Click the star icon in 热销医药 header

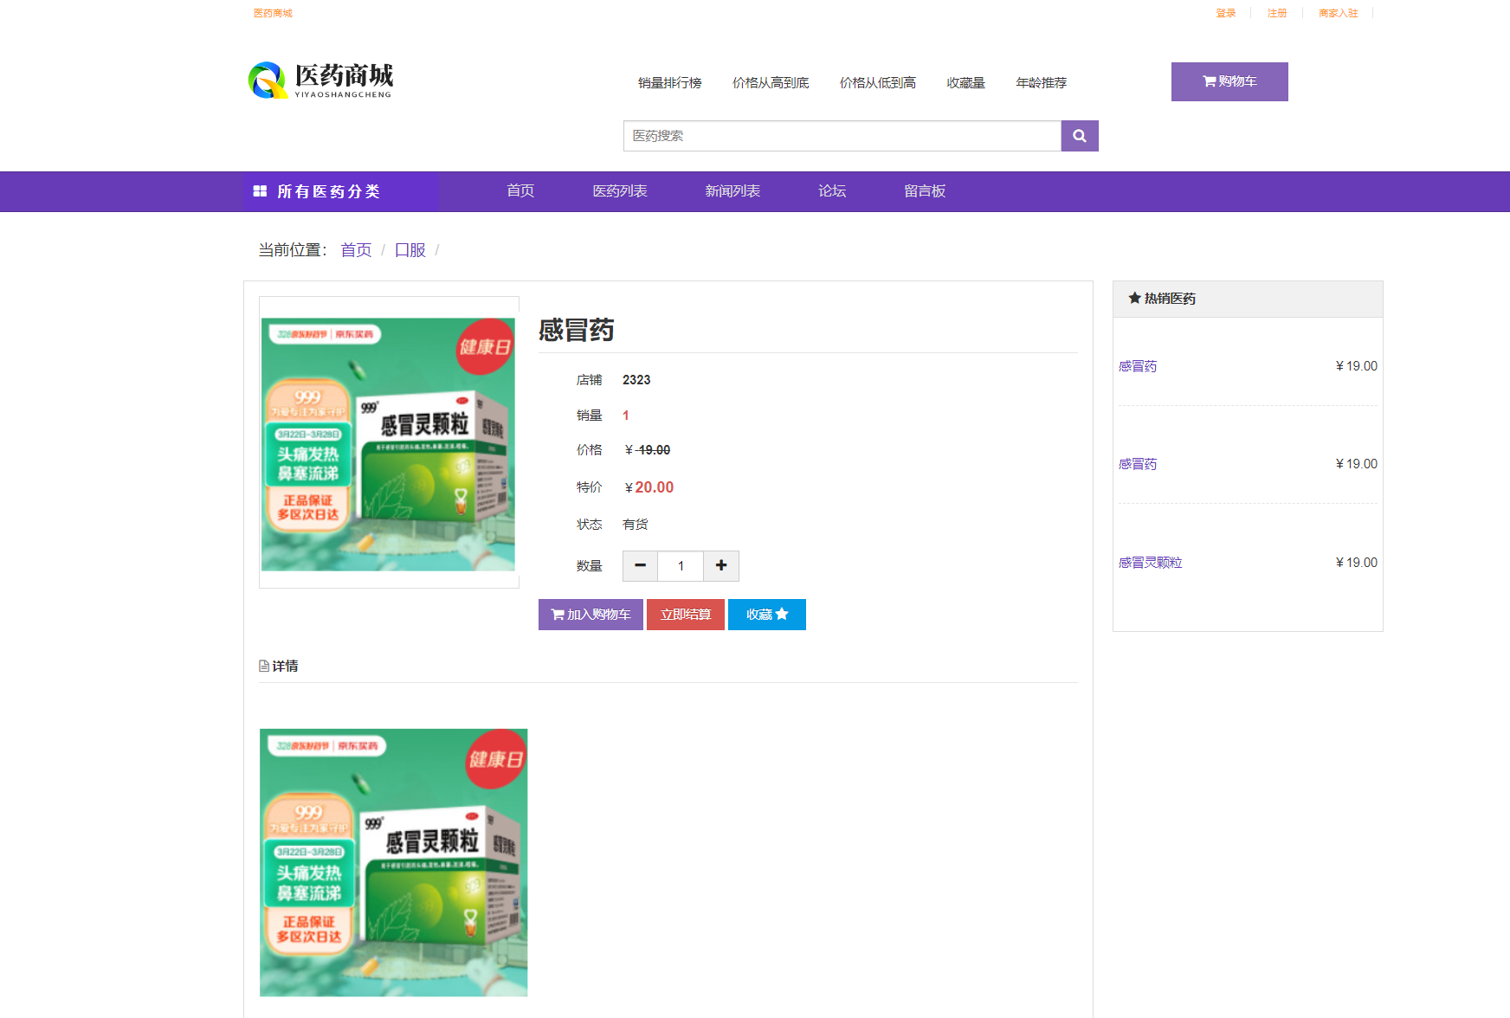[x=1135, y=298]
